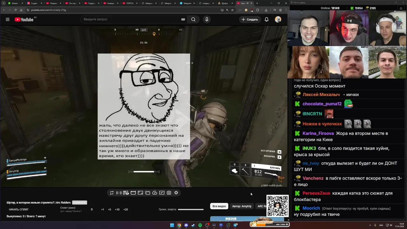Open chat user chocolate_puma12 name
This screenshot has width=407, height=229.
coord(322,104)
